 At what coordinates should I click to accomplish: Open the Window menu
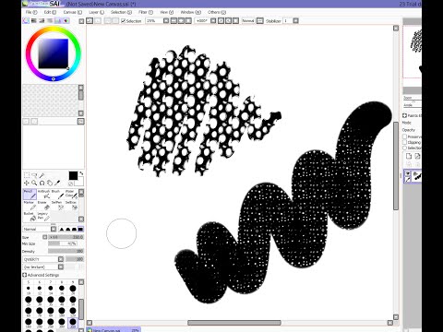190,12
